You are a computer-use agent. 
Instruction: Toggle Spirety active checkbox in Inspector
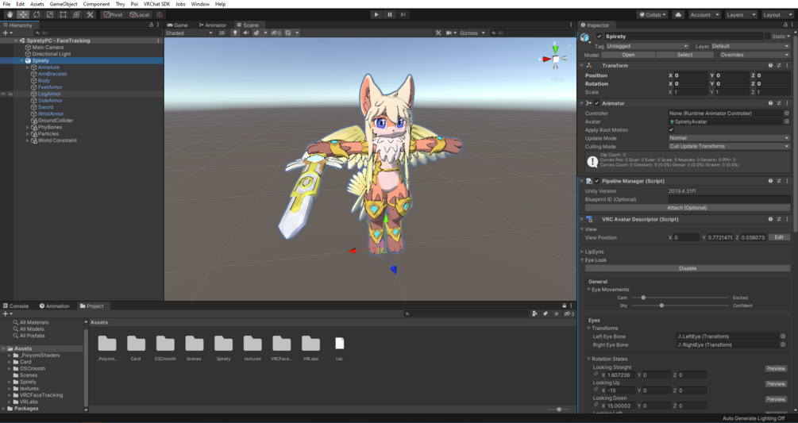point(599,36)
